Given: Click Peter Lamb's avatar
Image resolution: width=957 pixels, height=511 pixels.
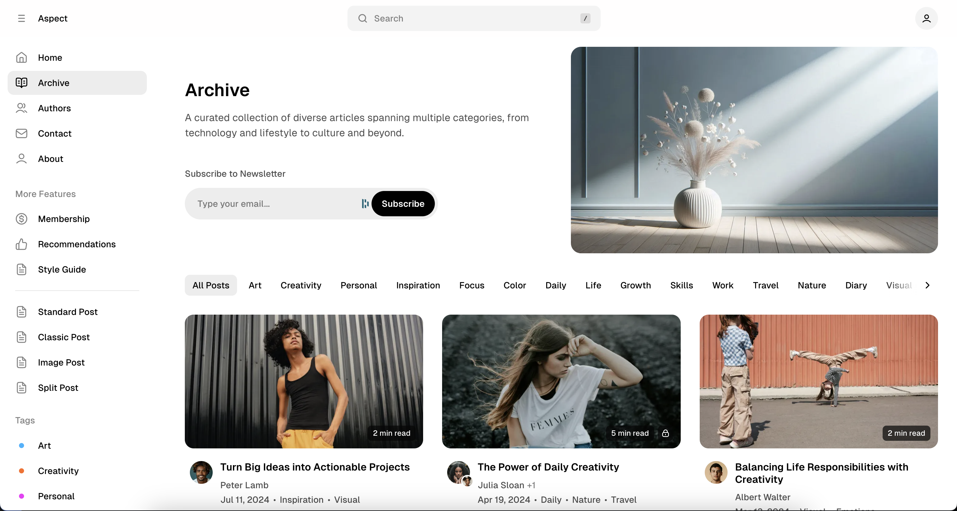Looking at the screenshot, I should point(201,472).
